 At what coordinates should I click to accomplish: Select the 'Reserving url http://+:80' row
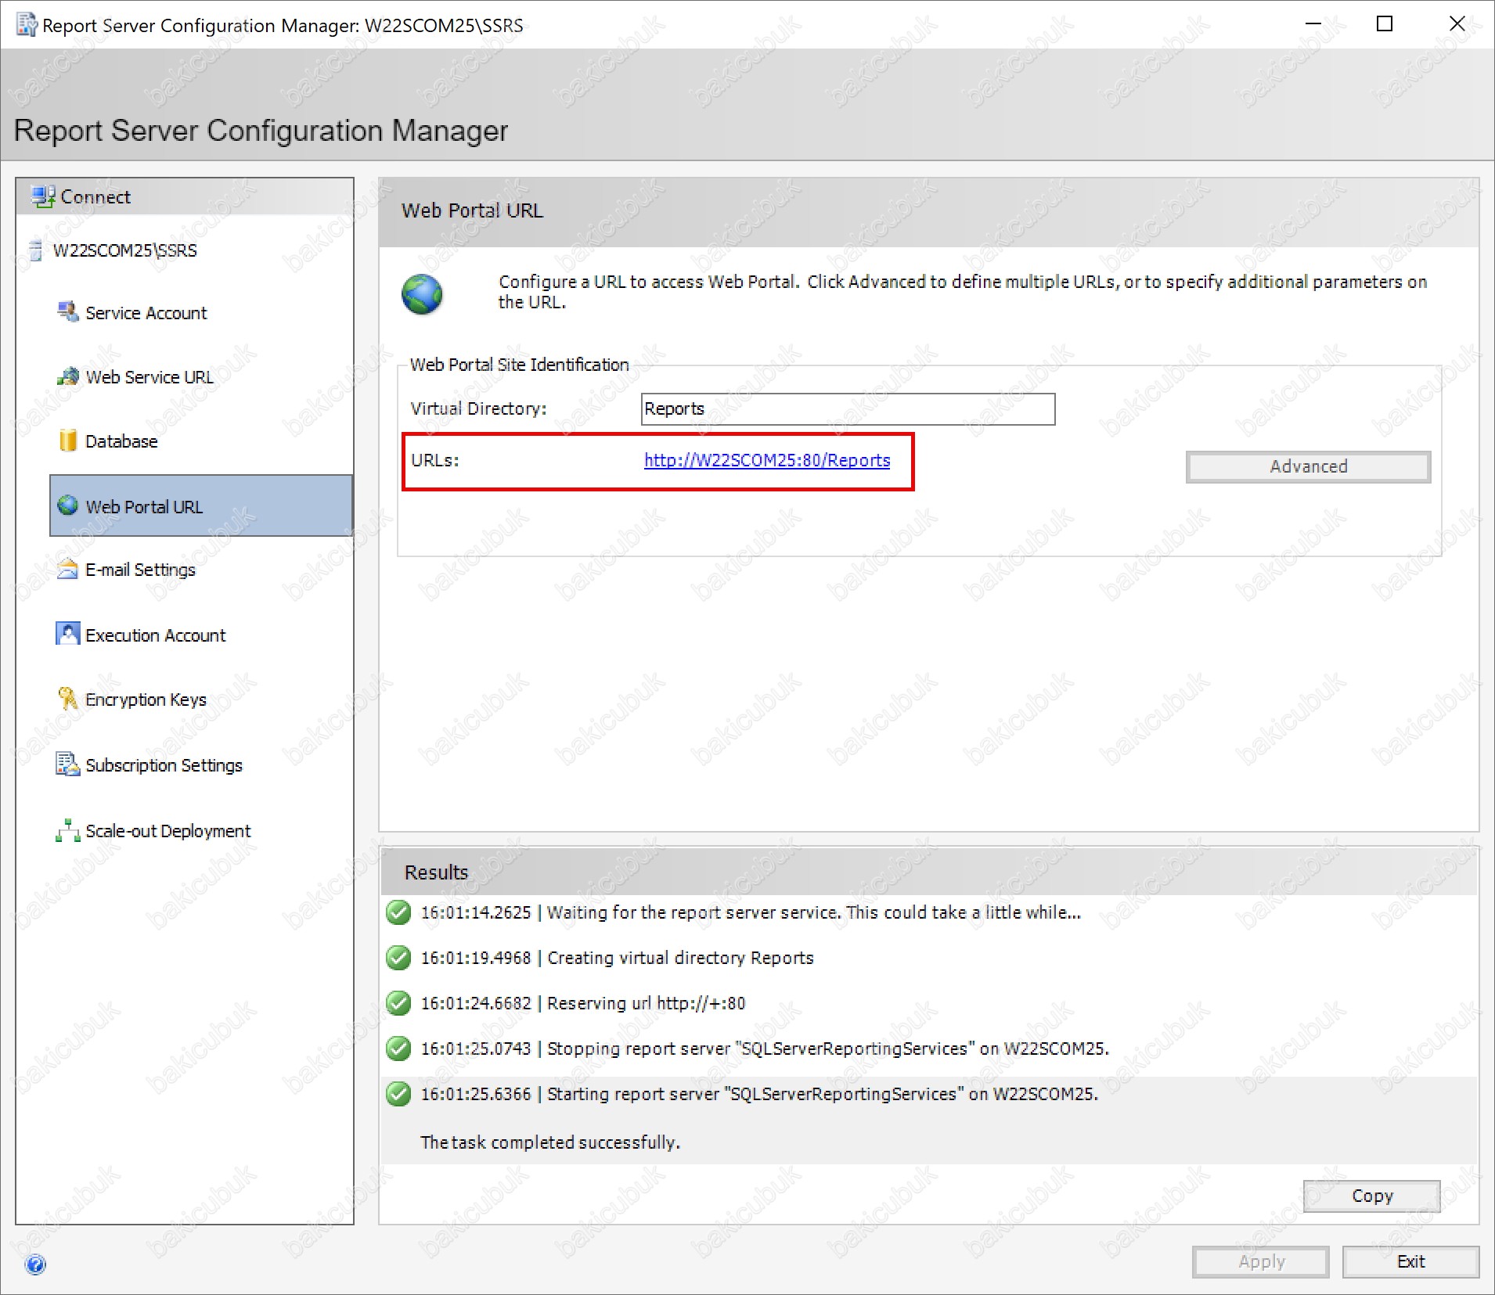(929, 1003)
